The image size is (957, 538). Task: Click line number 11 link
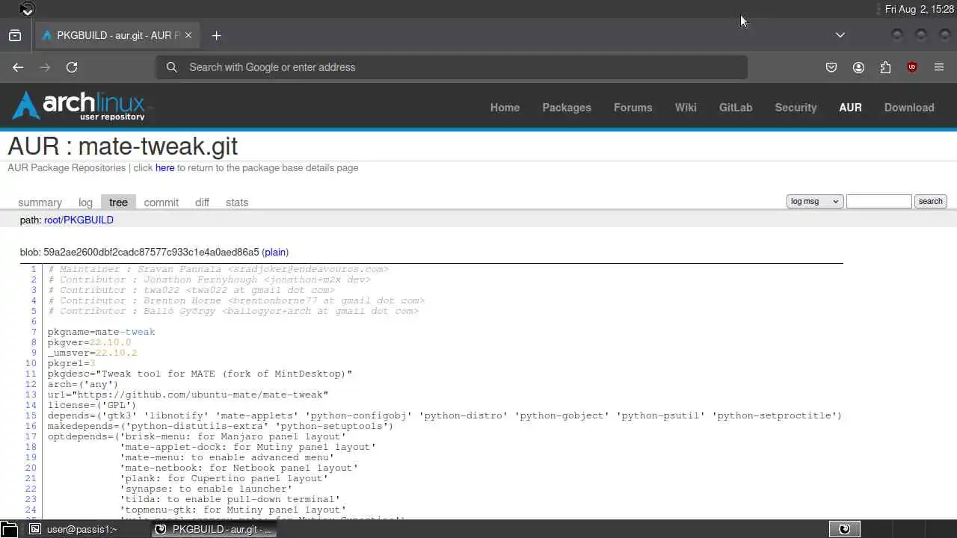click(x=31, y=374)
